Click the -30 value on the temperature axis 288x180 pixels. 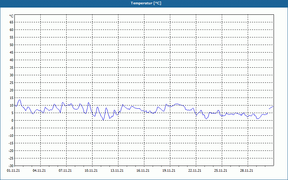(11, 166)
